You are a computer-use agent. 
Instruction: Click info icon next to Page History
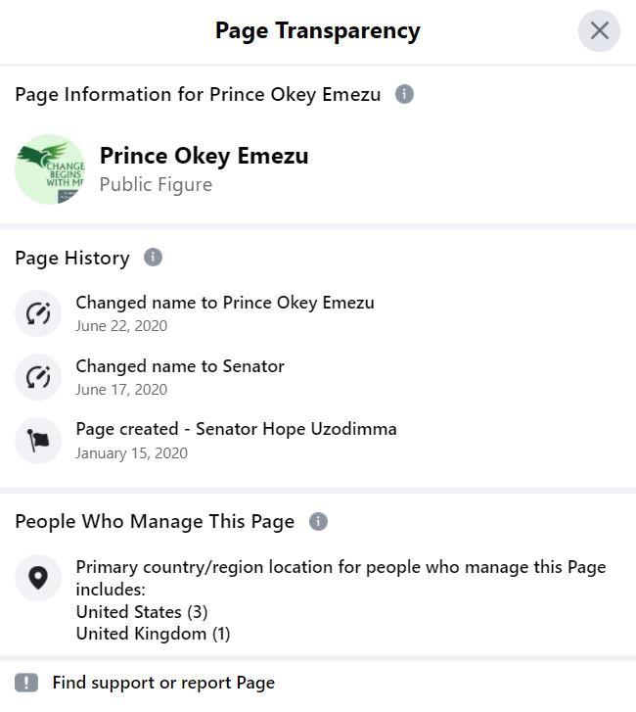(x=153, y=258)
